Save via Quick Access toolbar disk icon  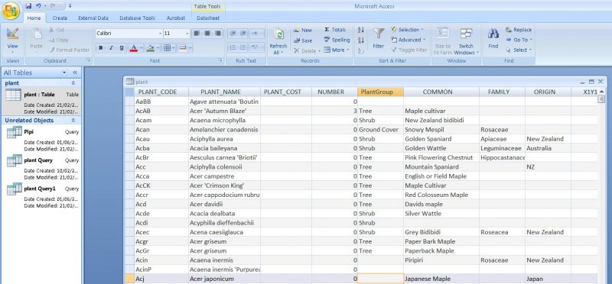click(28, 6)
